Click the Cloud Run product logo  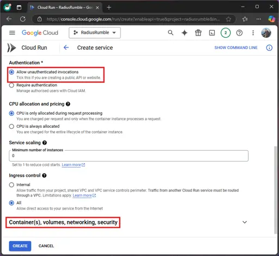[x=11, y=47]
